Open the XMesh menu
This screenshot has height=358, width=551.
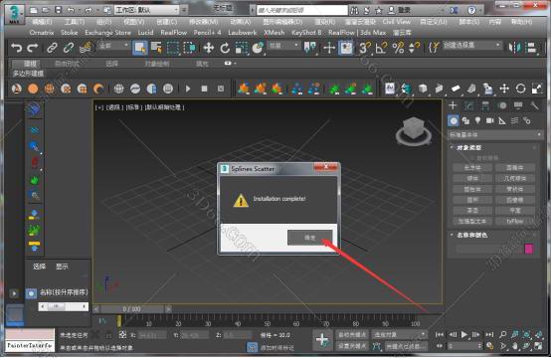coord(275,33)
